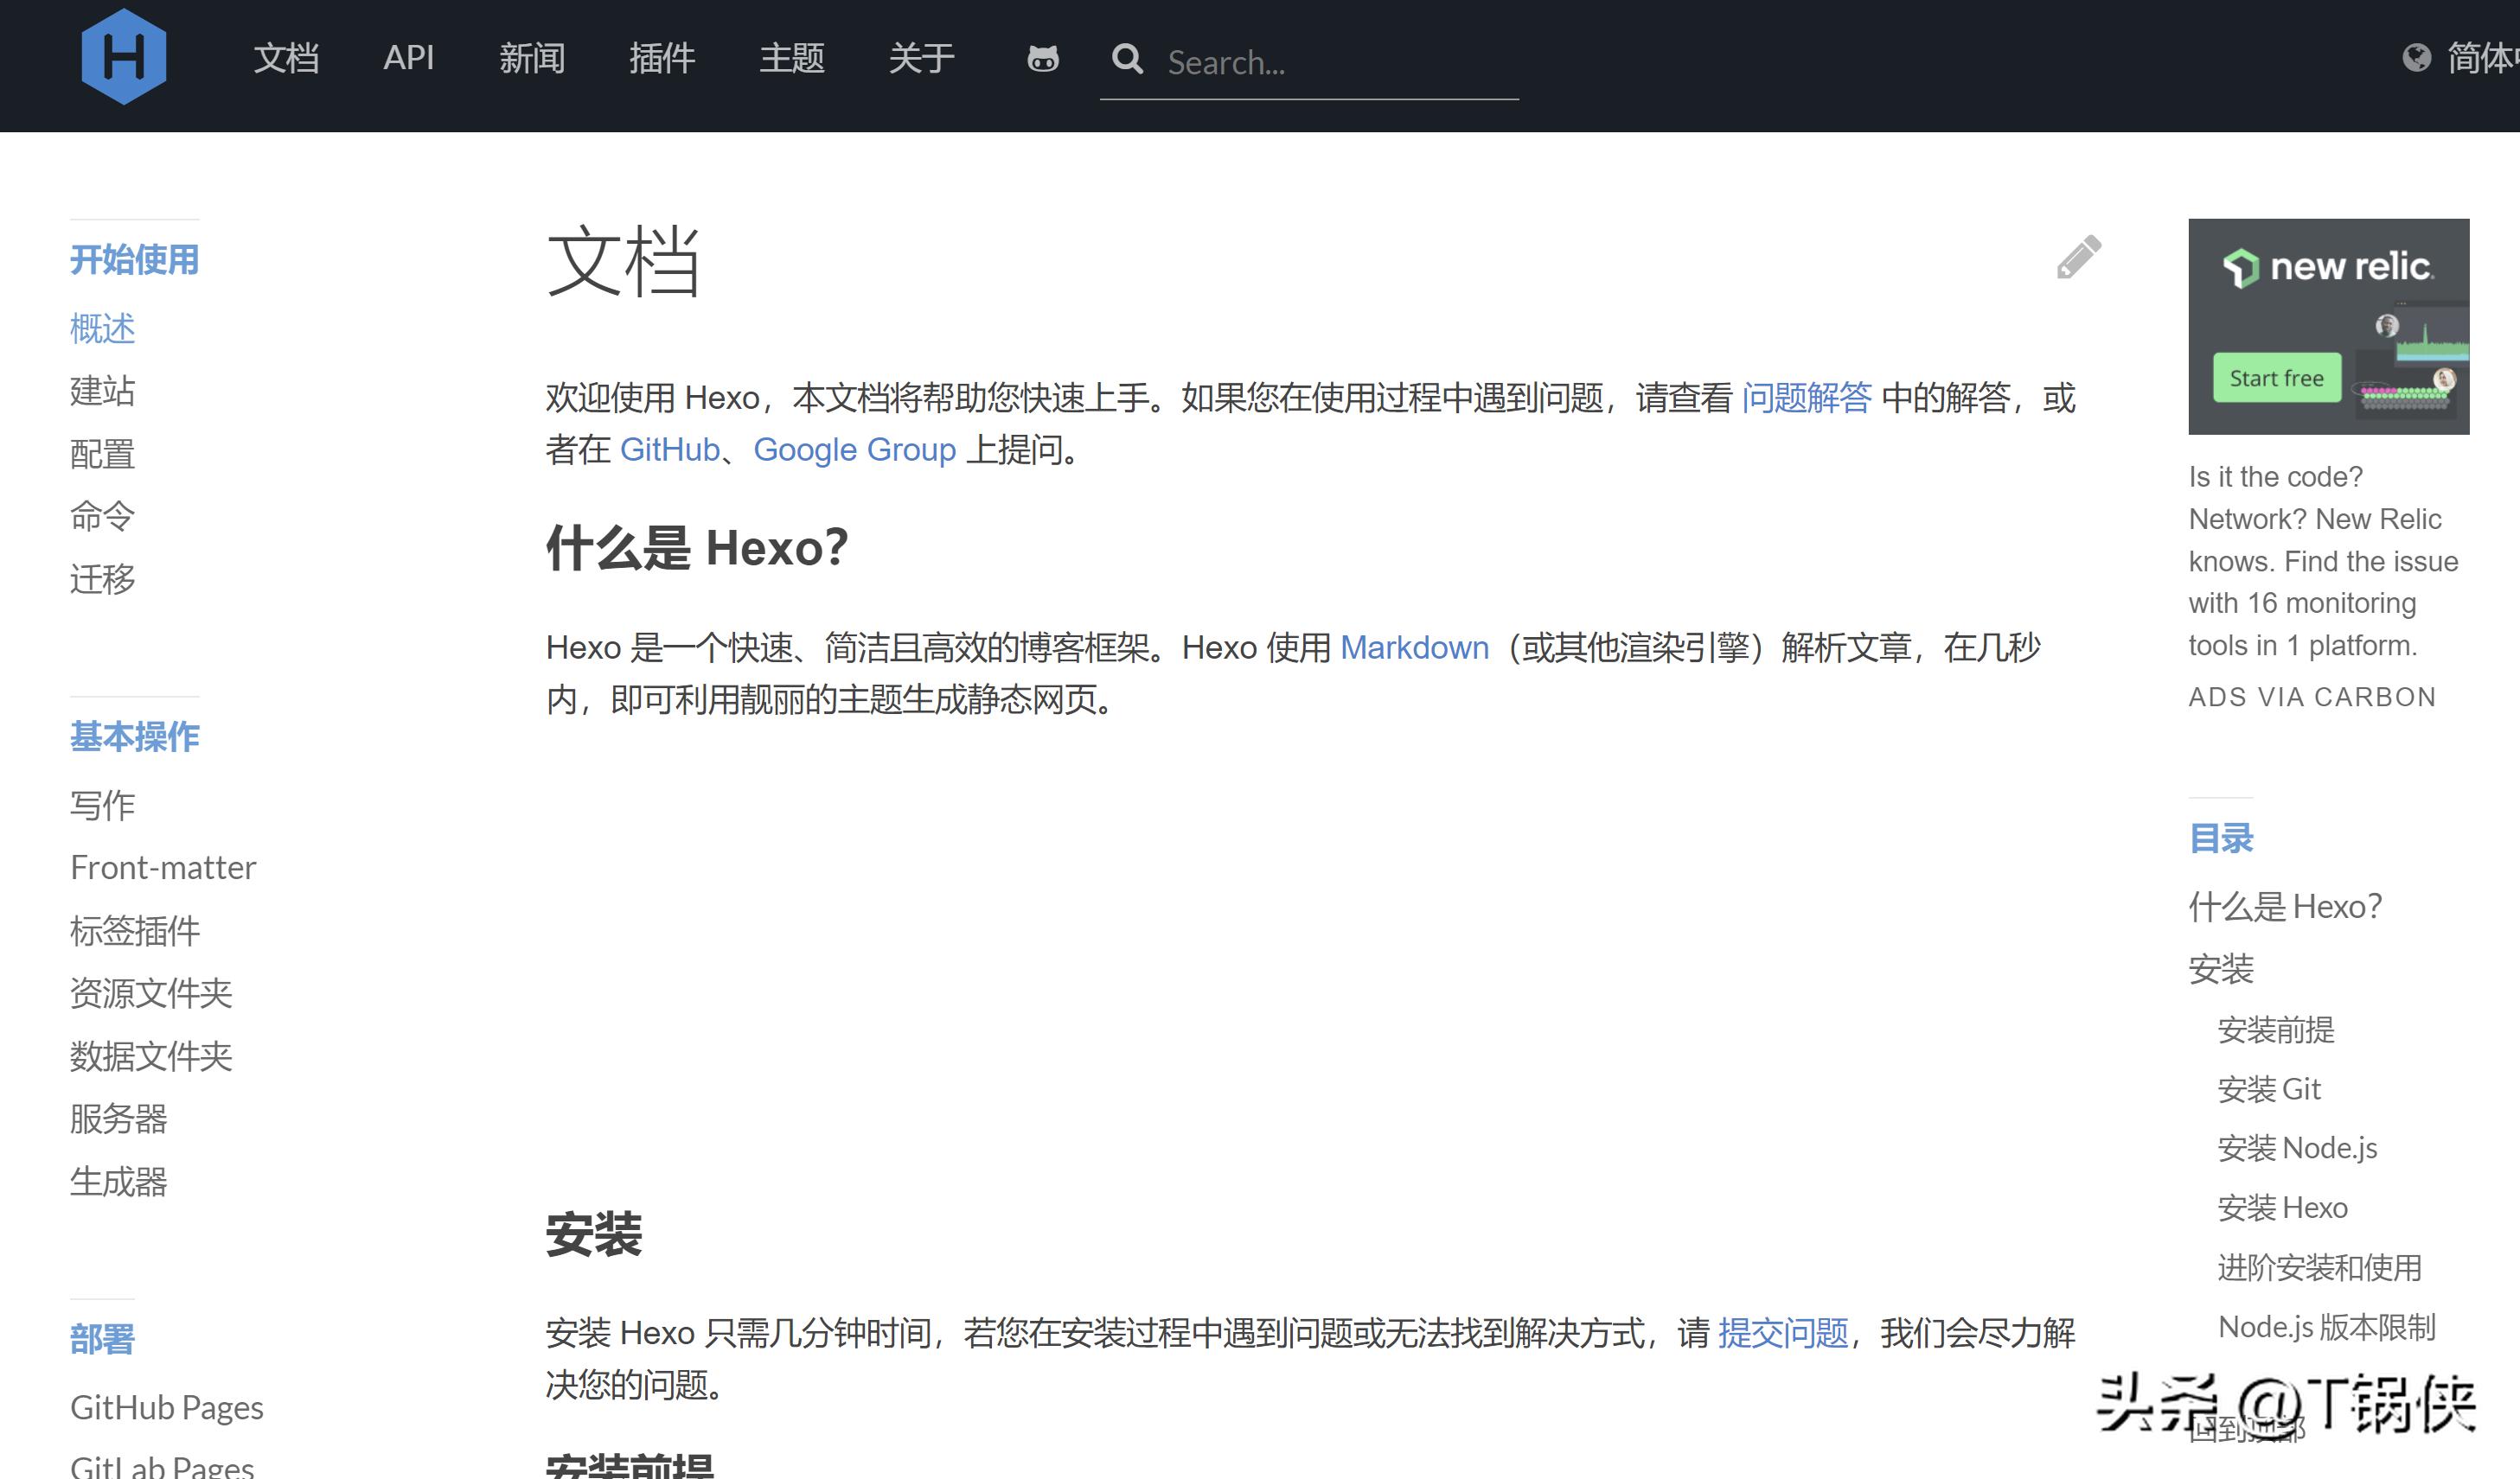Open 数据文件夹 in the sidebar
This screenshot has height=1479, width=2520.
(x=151, y=1056)
